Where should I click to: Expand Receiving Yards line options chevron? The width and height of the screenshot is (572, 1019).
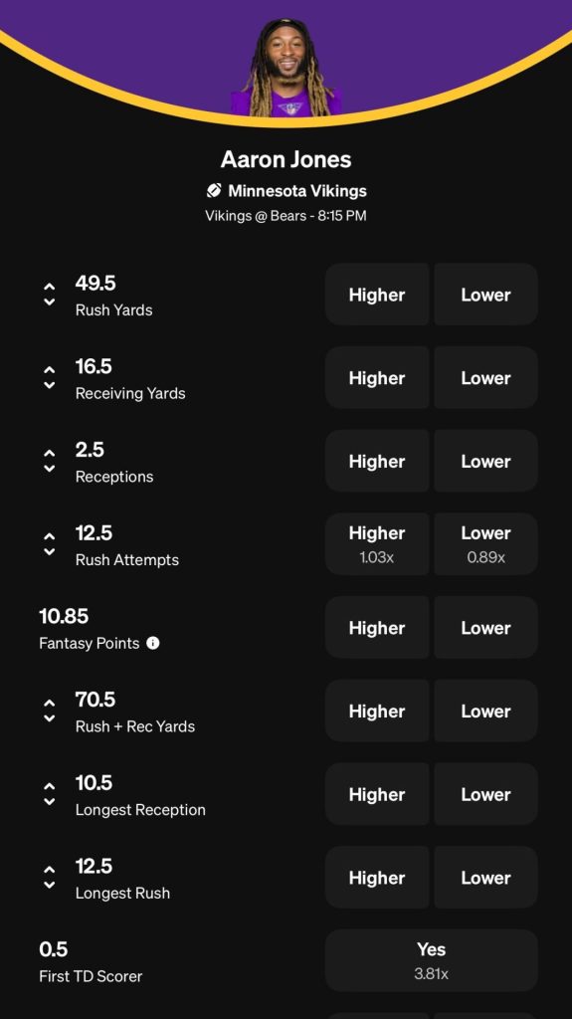49,377
